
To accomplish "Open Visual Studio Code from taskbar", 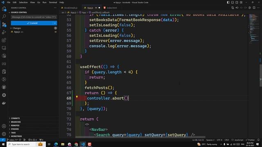I will 83,144.
